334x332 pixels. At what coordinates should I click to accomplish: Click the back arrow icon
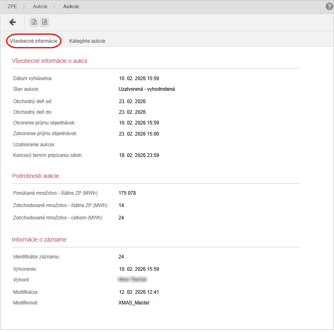[x=12, y=22]
